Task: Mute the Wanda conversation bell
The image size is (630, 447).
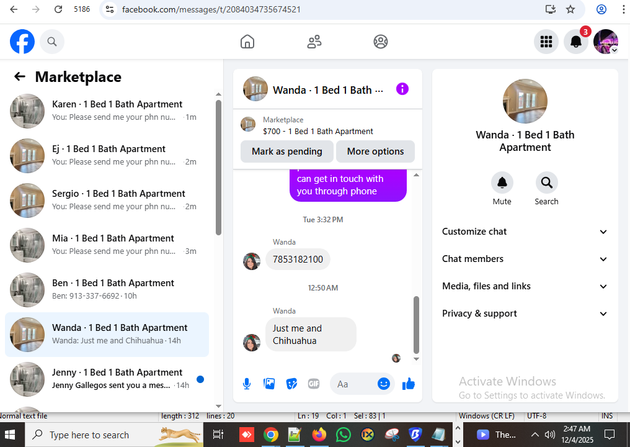Action: 502,183
